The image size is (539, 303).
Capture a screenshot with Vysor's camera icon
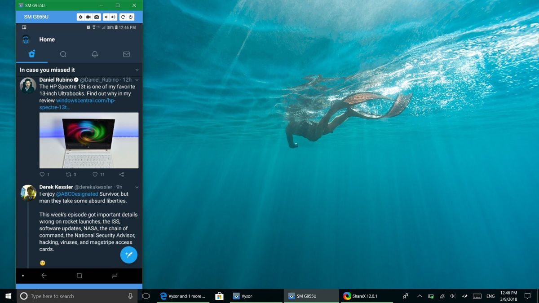[97, 17]
